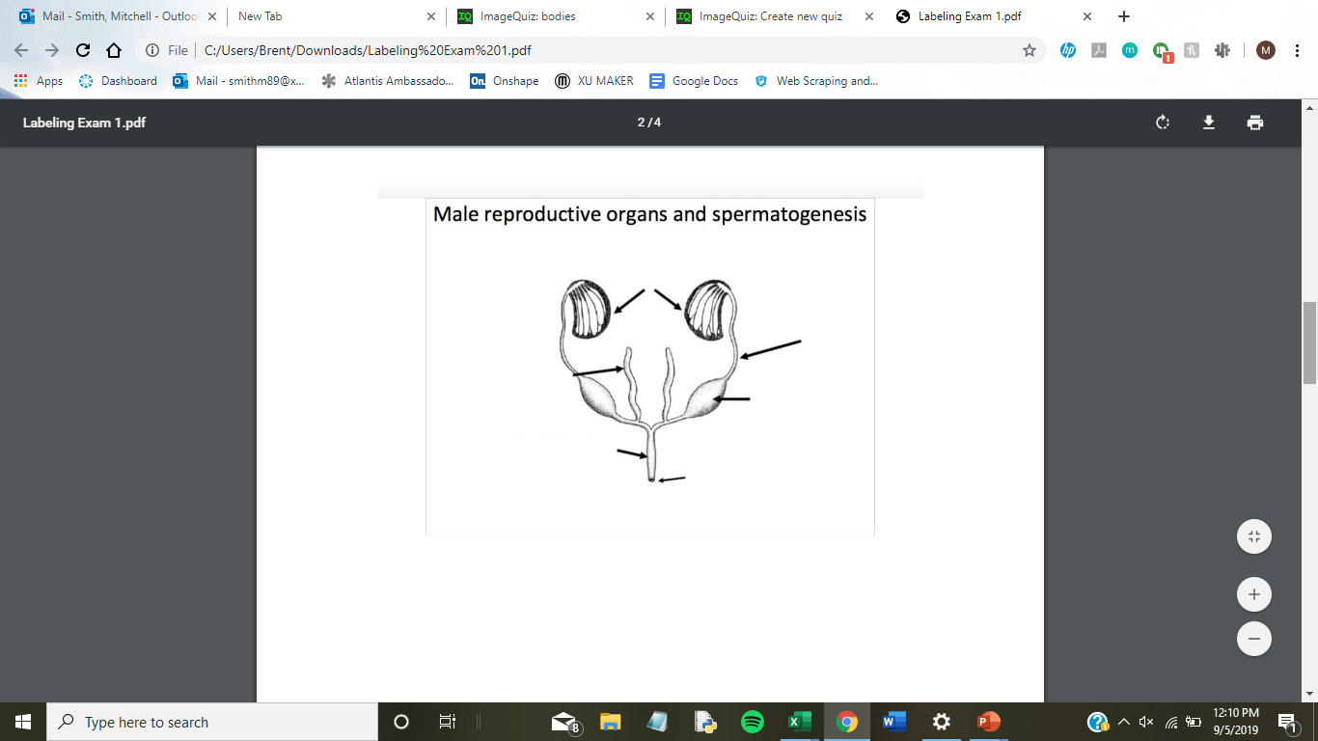Open Spotify from the taskbar

pos(753,722)
